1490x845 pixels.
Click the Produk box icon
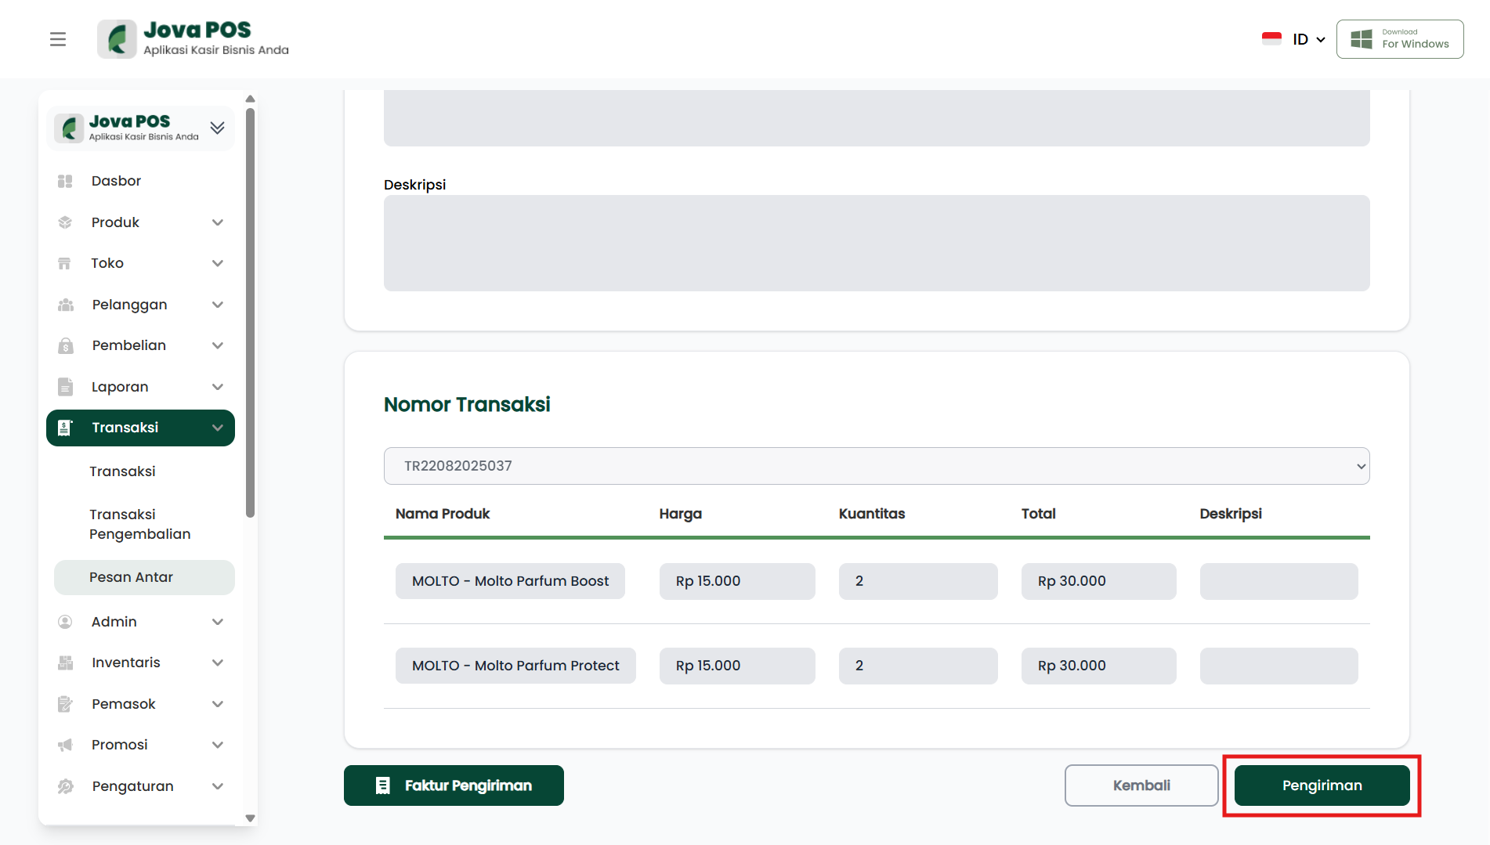[65, 222]
